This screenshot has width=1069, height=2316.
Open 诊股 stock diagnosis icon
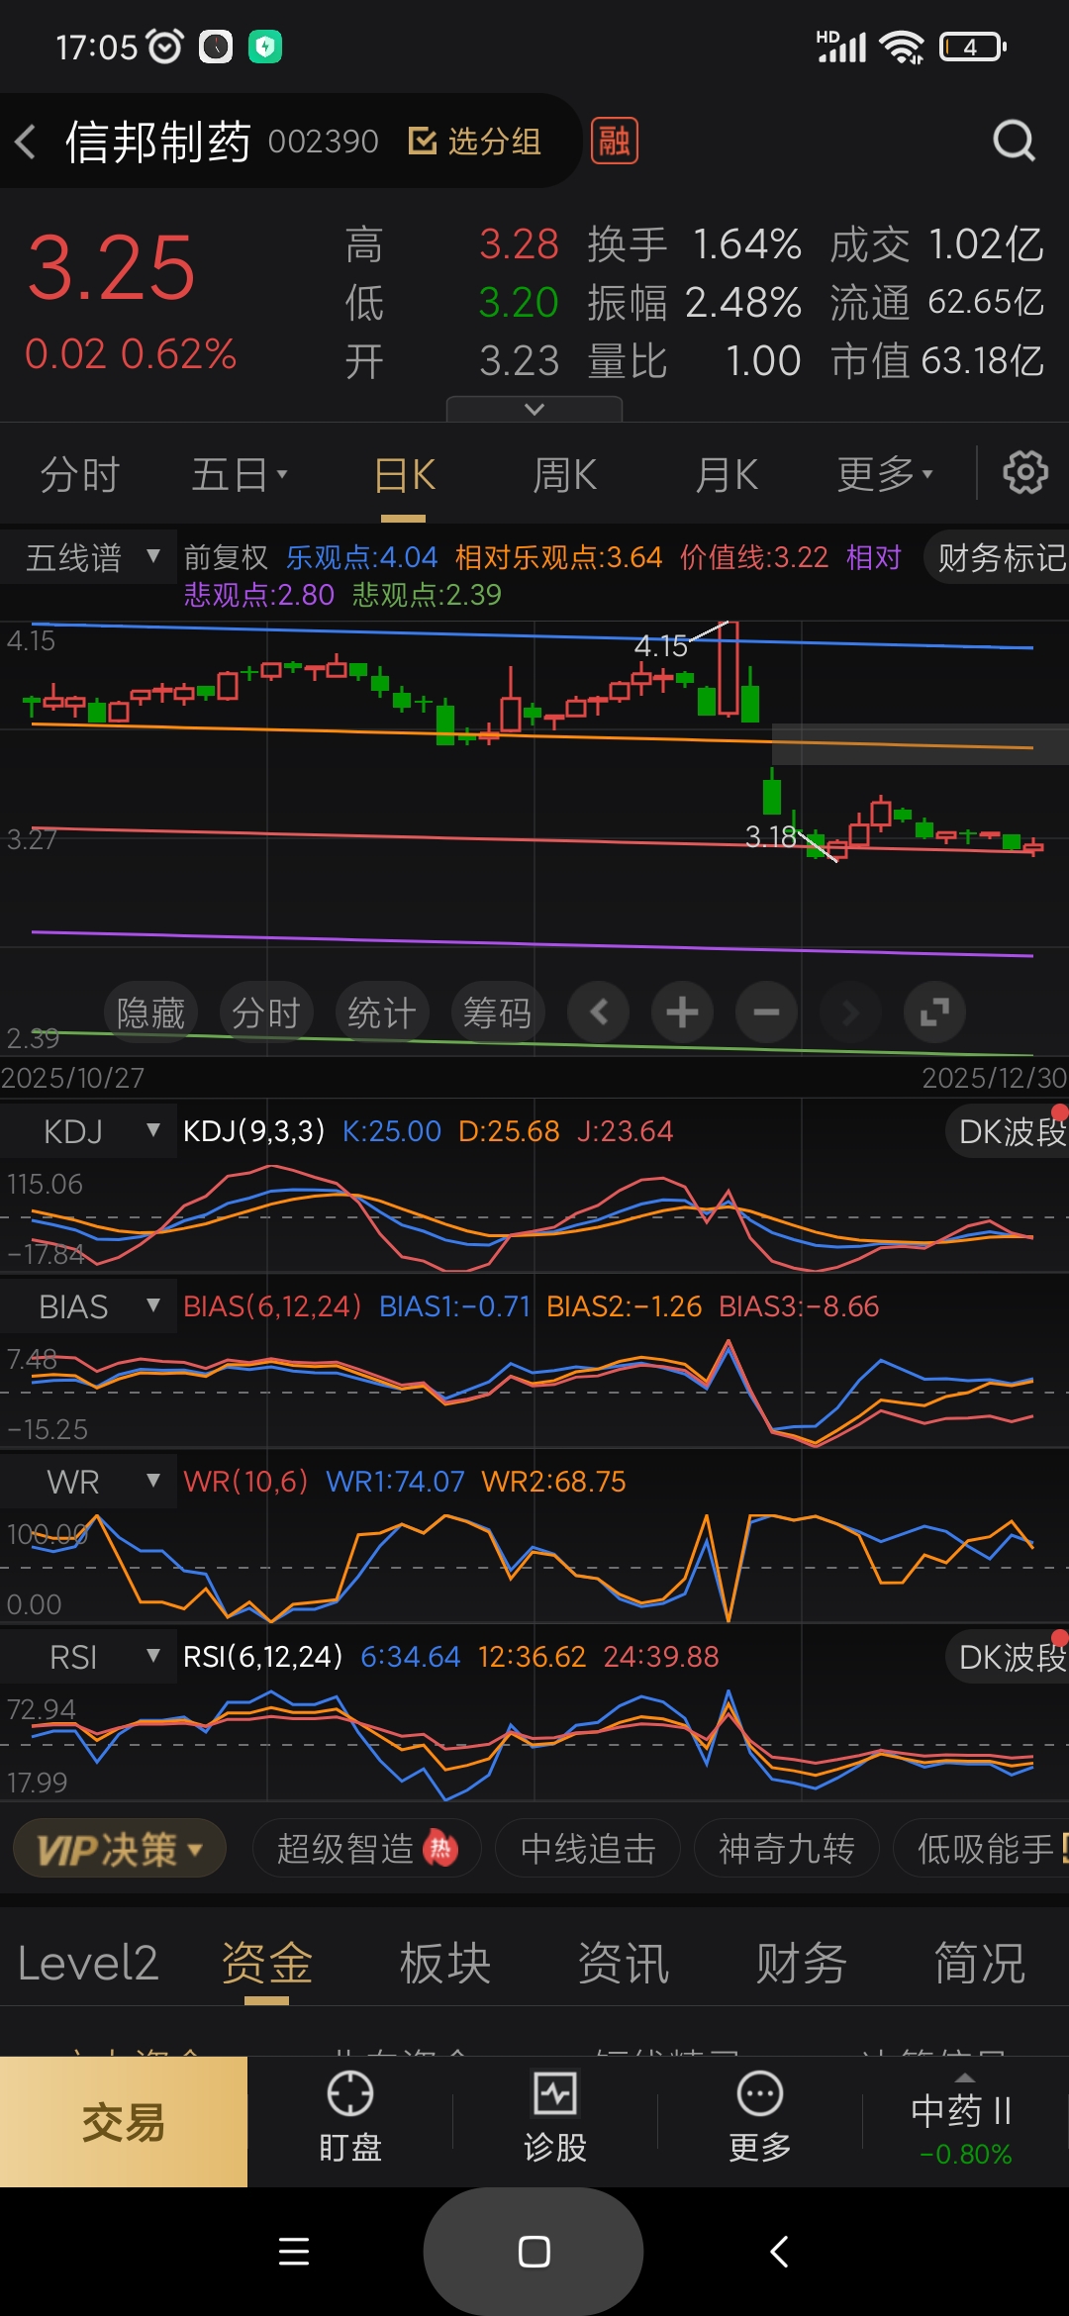(555, 2116)
